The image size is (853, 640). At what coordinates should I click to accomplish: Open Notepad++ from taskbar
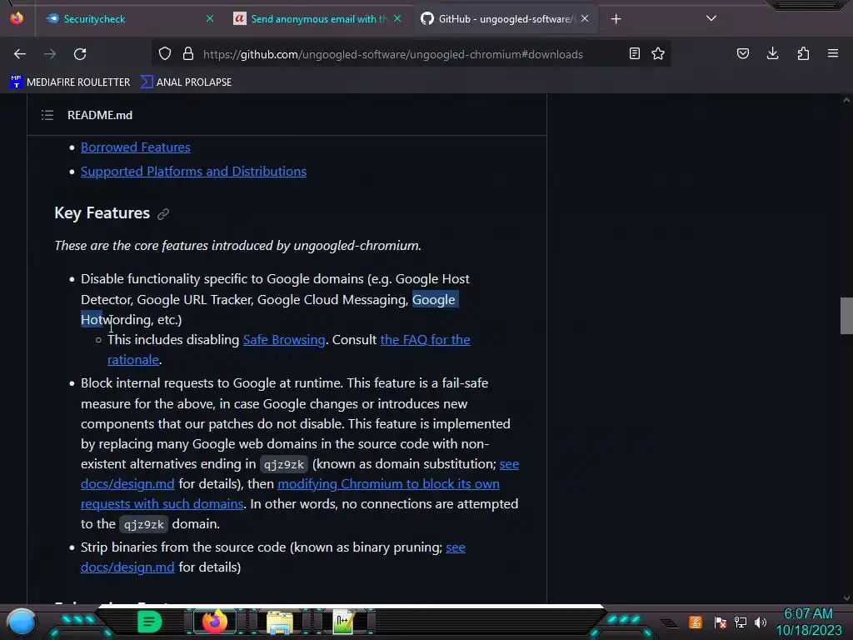[343, 622]
